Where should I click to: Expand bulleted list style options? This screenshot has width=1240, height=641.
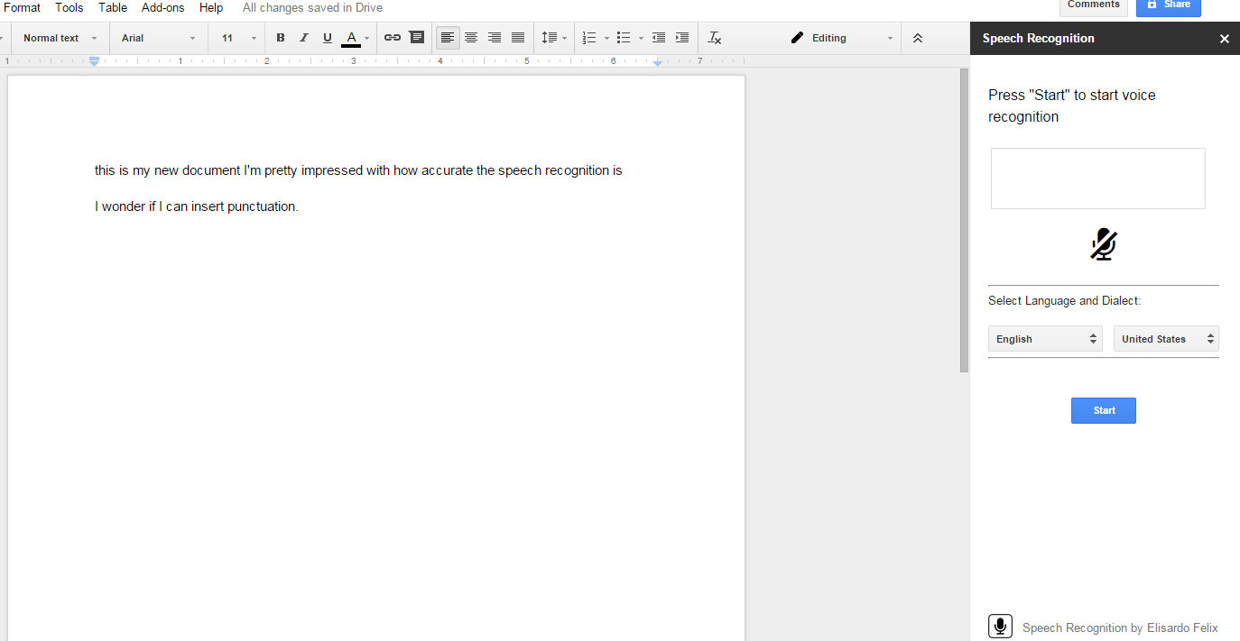click(x=641, y=38)
